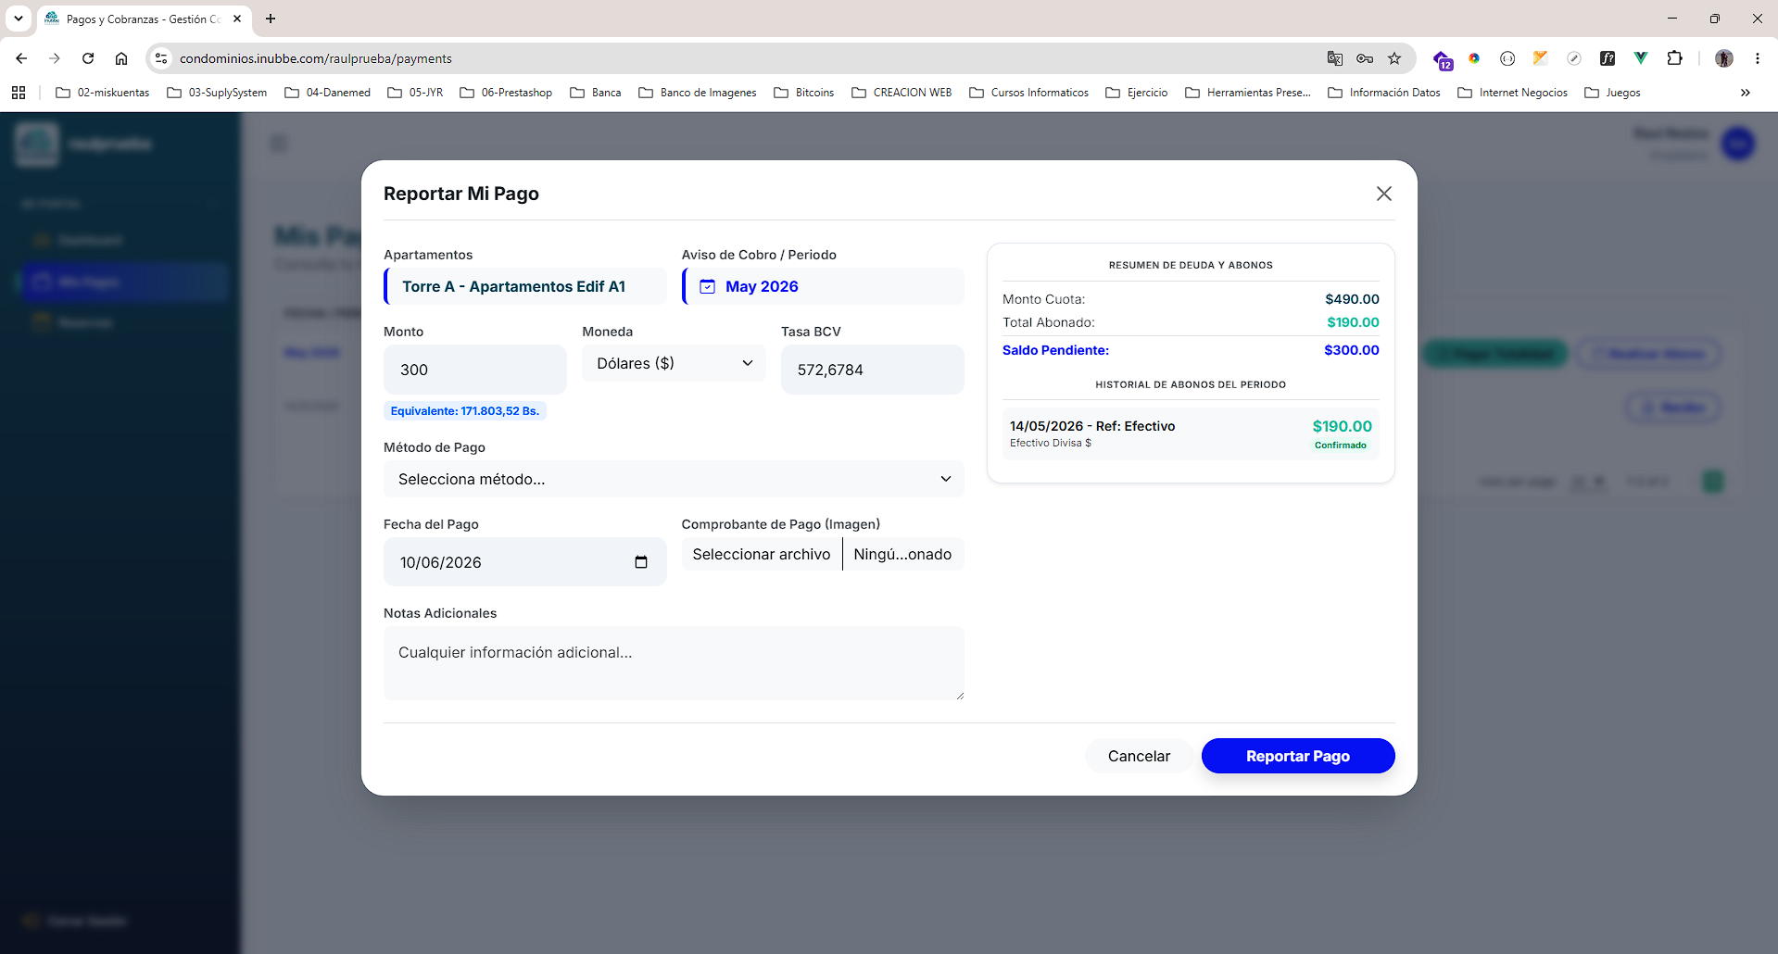The height and width of the screenshot is (954, 1778).
Task: Show more bookmarks with the overflow chevron
Action: pyautogui.click(x=1745, y=93)
